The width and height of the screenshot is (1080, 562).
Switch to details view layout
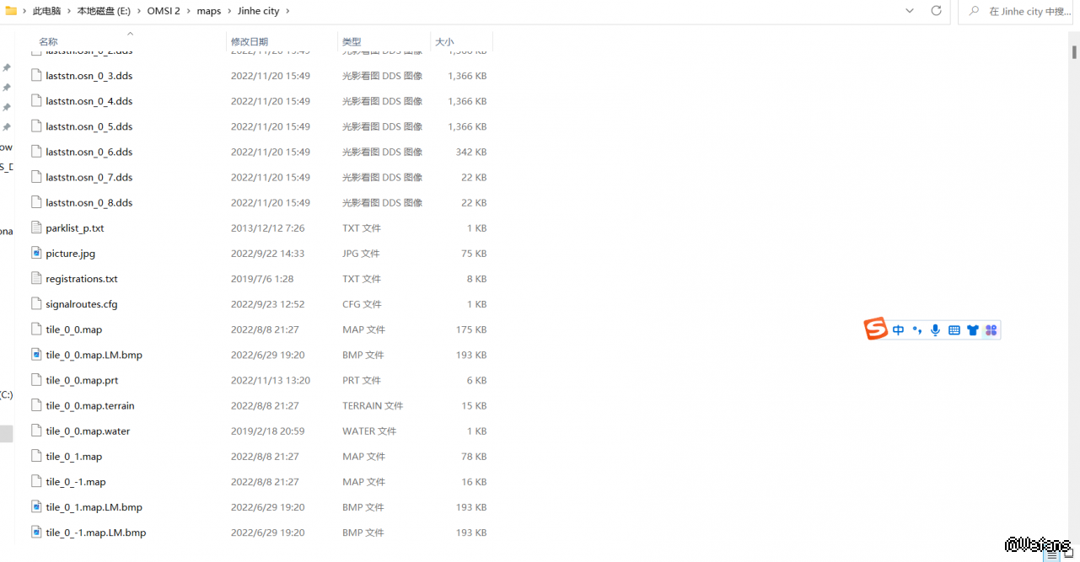tap(1052, 555)
